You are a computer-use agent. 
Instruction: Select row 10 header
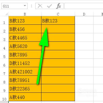coord(4,97)
